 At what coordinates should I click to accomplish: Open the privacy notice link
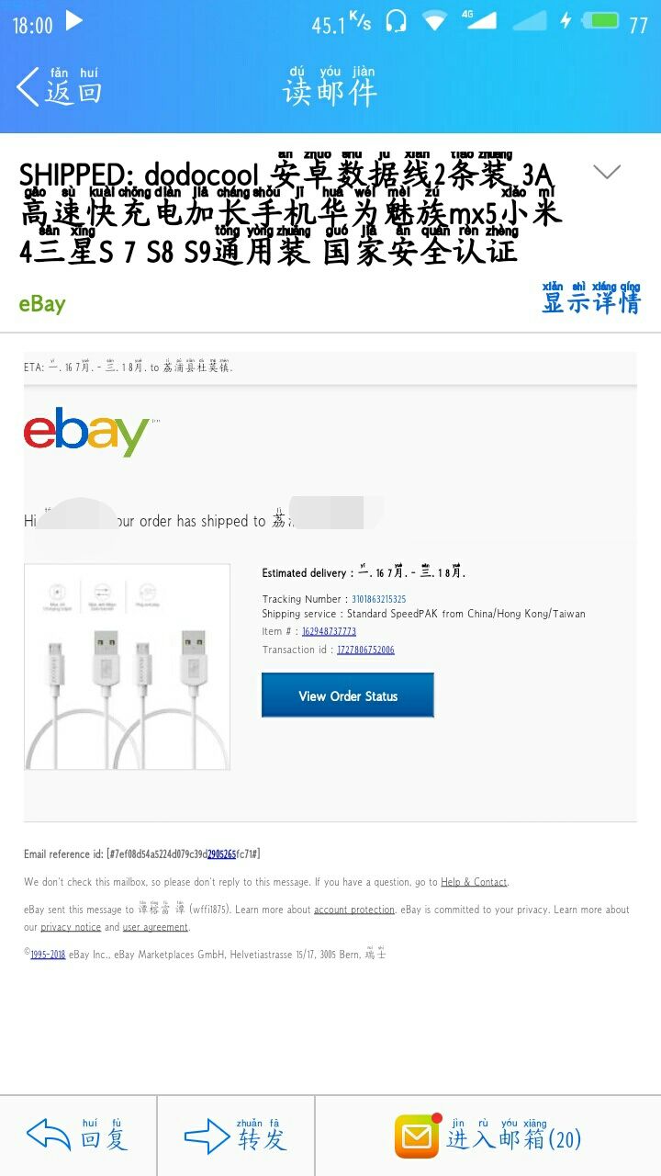pyautogui.click(x=71, y=927)
